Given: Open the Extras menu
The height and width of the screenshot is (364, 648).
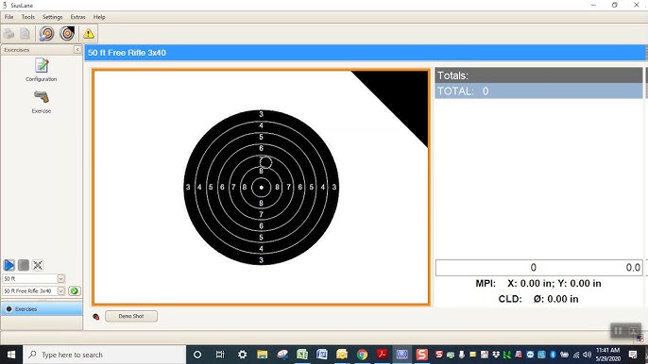Looking at the screenshot, I should (x=77, y=17).
